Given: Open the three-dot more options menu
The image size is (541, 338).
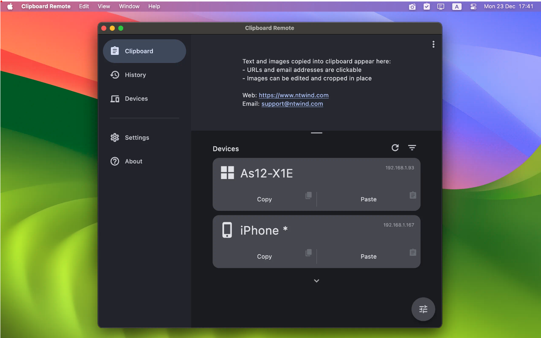Looking at the screenshot, I should click(433, 44).
